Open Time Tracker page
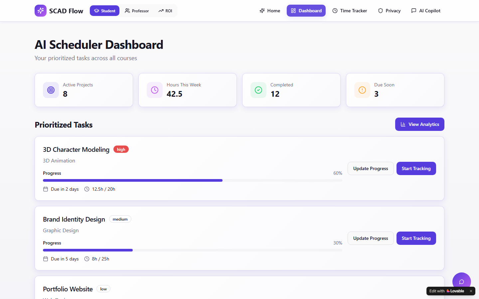Viewport: 479px width, 299px height. pyautogui.click(x=350, y=11)
